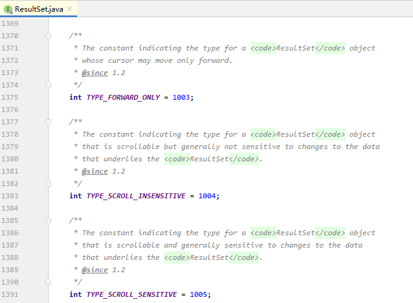The height and width of the screenshot is (303, 413).
Task: Click line number 1369 in the gutter
Action: (10, 23)
